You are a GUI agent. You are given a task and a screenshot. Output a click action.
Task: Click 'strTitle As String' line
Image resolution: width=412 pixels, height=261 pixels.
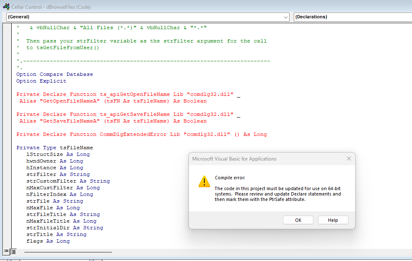tap(56, 235)
